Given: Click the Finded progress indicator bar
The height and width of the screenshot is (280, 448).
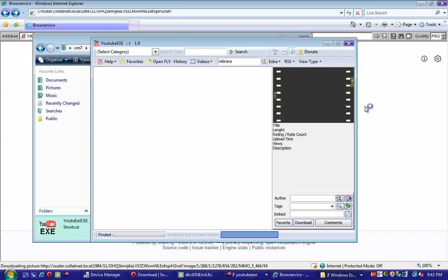Looking at the screenshot, I should click(x=139, y=235).
